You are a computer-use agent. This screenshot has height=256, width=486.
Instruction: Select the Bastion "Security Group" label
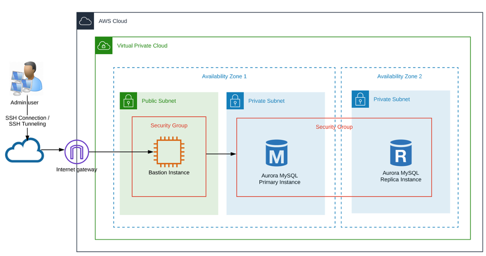[x=169, y=126]
